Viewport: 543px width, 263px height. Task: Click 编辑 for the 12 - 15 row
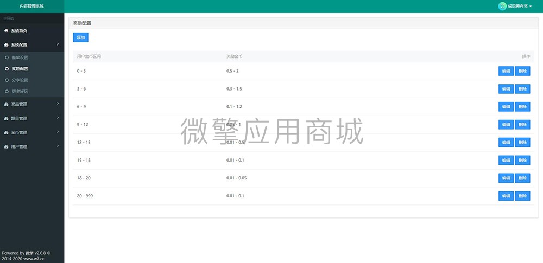tap(506, 142)
